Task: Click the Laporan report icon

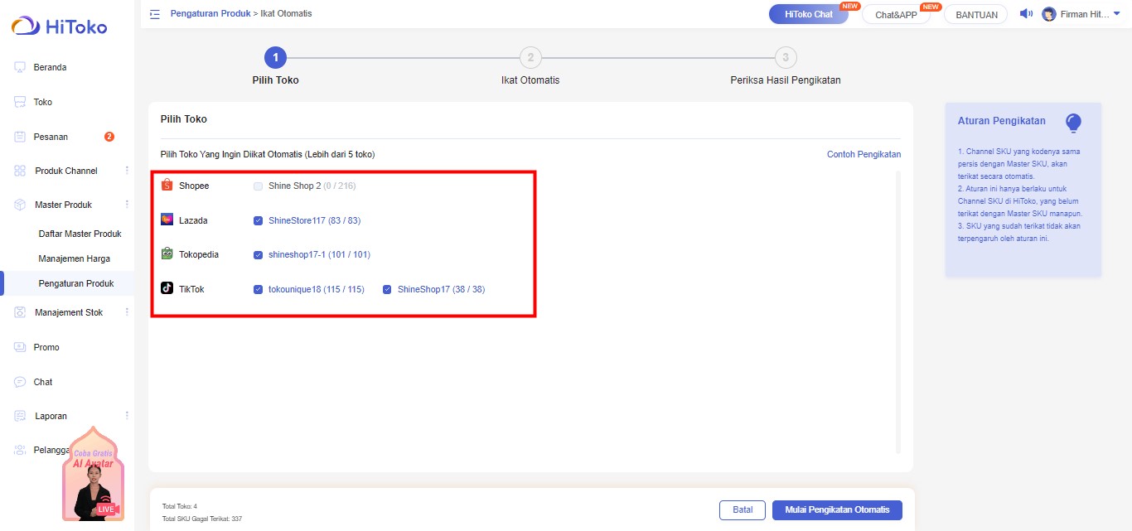Action: (21, 416)
